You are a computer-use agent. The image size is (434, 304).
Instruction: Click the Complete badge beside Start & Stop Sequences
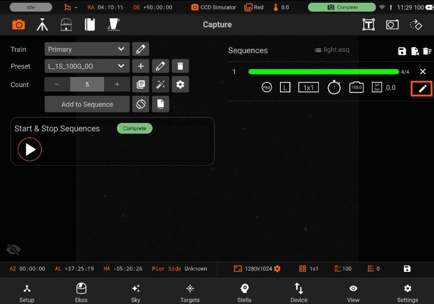[135, 128]
